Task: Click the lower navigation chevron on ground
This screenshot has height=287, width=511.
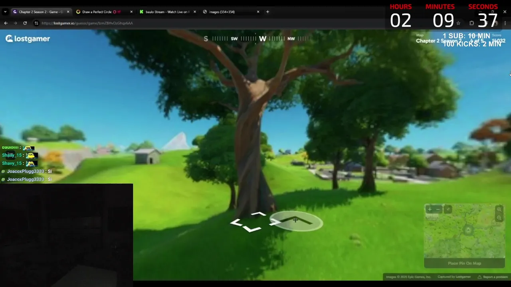Action: (x=252, y=229)
